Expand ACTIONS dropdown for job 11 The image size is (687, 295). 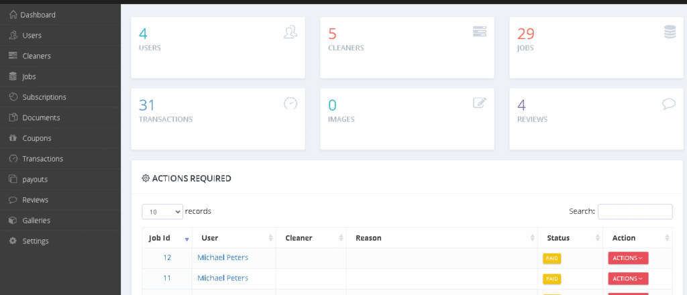628,279
